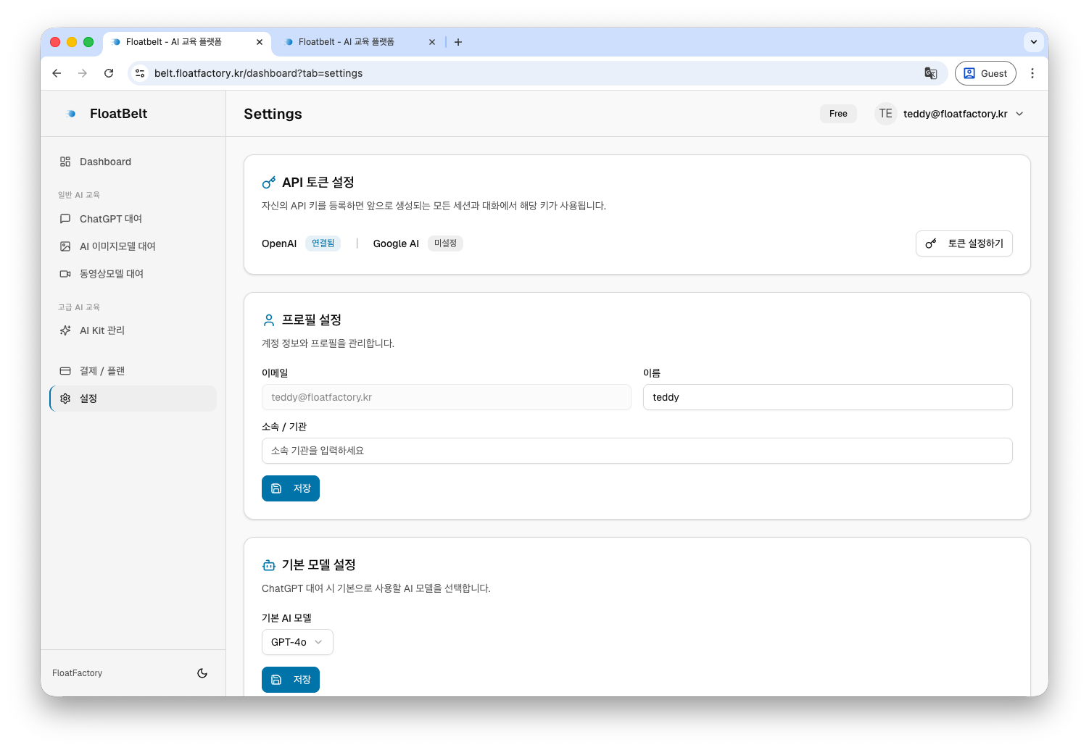Click the AI 이미지모델 대여 image icon
The height and width of the screenshot is (750, 1089).
[x=65, y=246]
